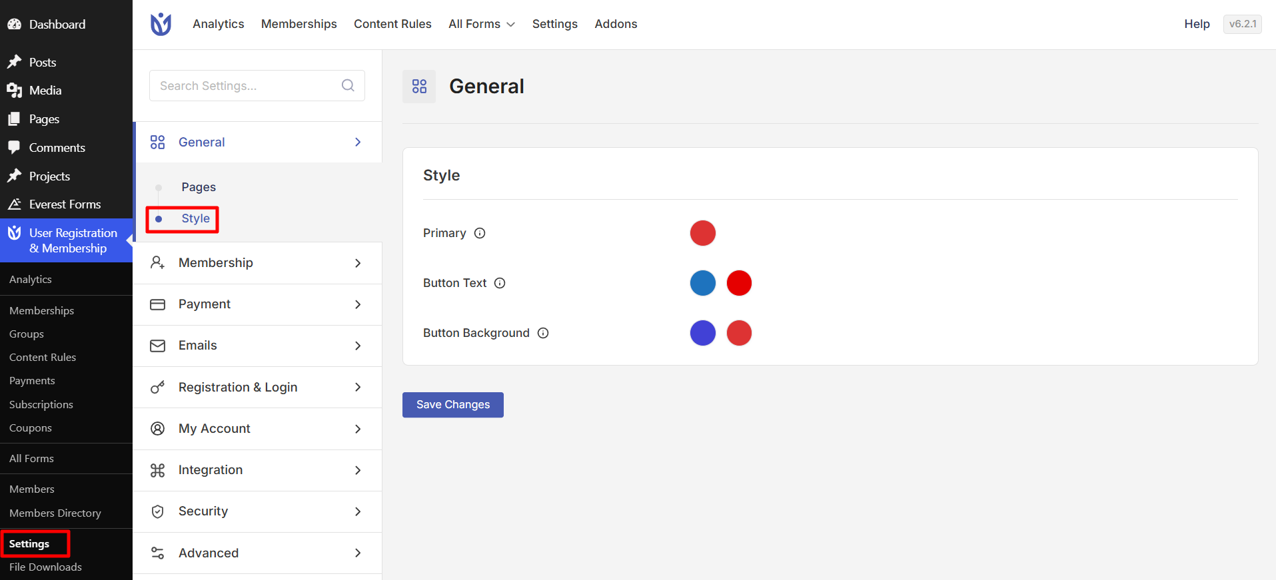
Task: Open Content Rules in the sidebar submenu
Action: [43, 357]
